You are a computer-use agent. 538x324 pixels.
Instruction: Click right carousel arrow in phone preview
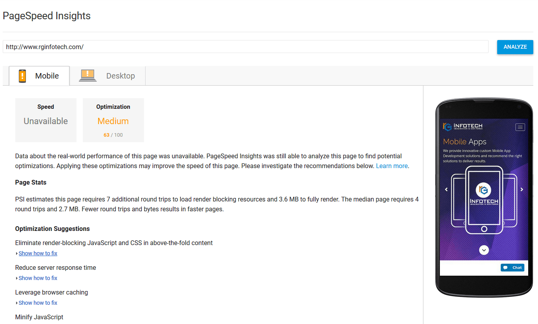click(522, 189)
